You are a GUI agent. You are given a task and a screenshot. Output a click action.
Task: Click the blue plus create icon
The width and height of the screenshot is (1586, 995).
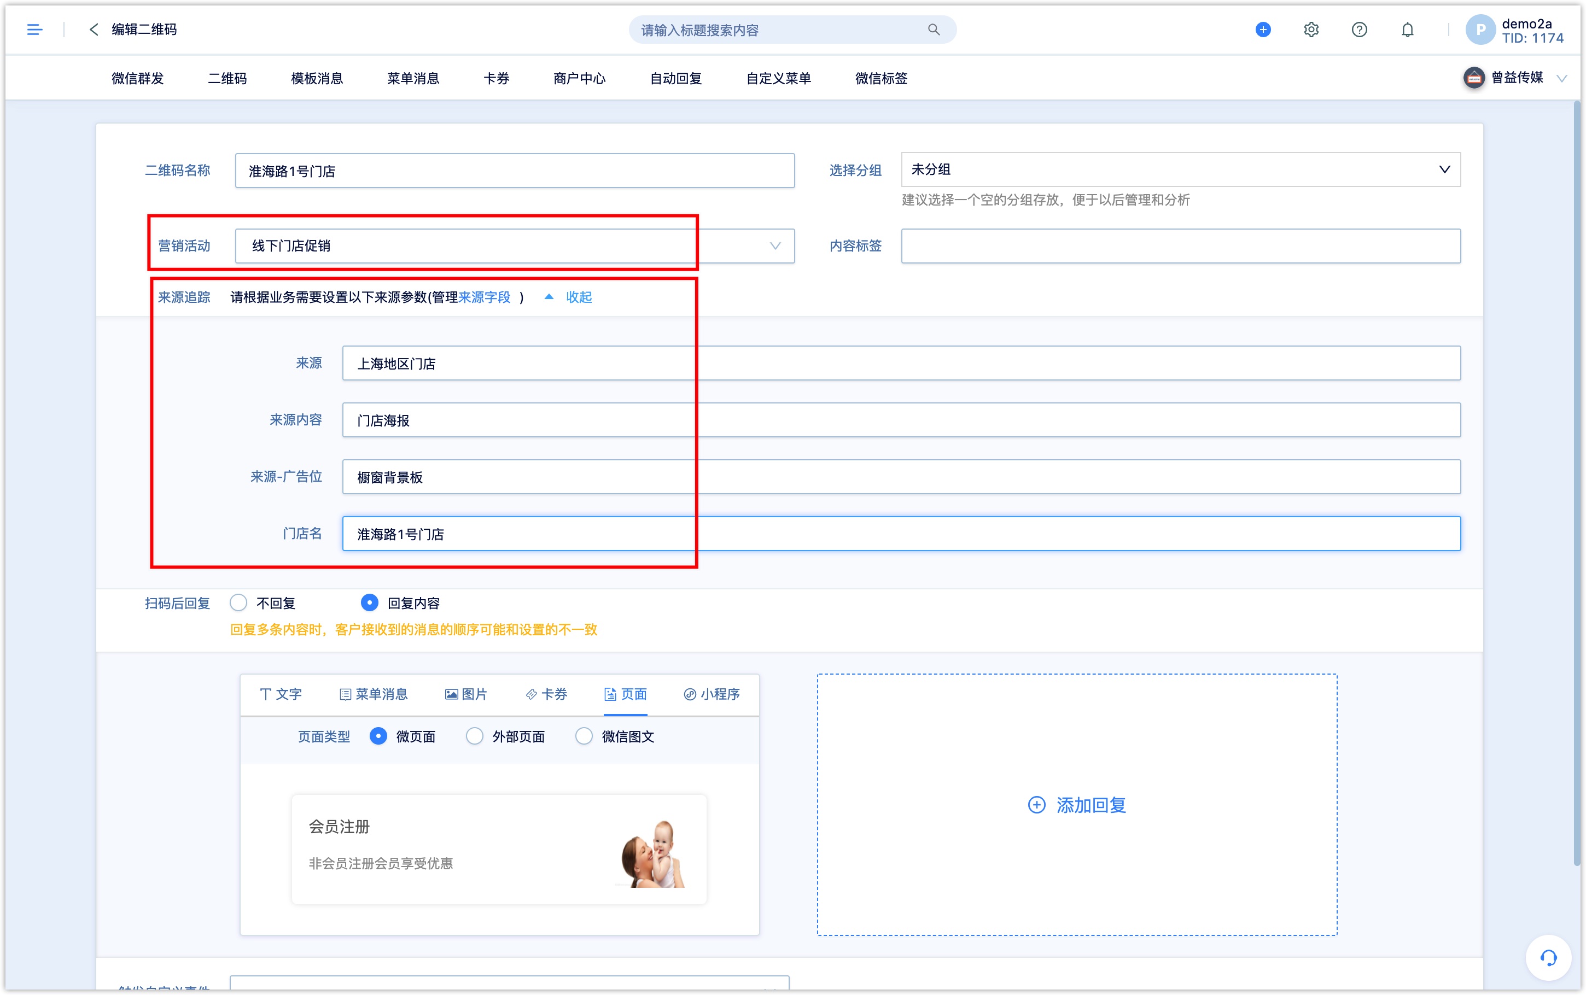(1263, 30)
